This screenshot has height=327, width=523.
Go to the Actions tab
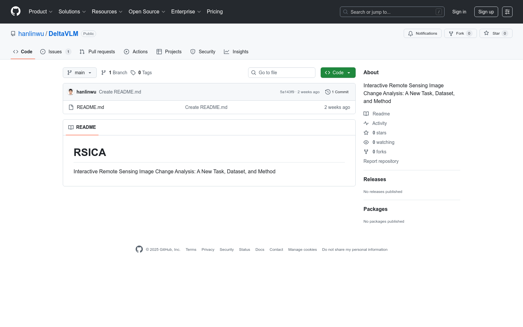(x=136, y=52)
